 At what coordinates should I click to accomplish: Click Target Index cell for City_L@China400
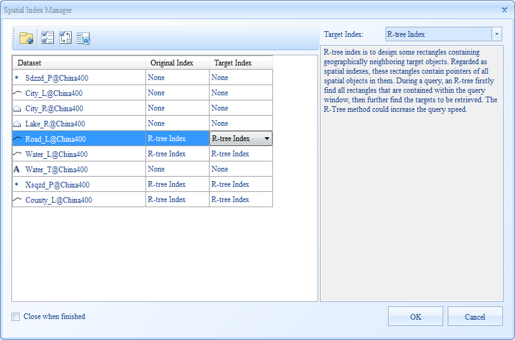pos(241,93)
